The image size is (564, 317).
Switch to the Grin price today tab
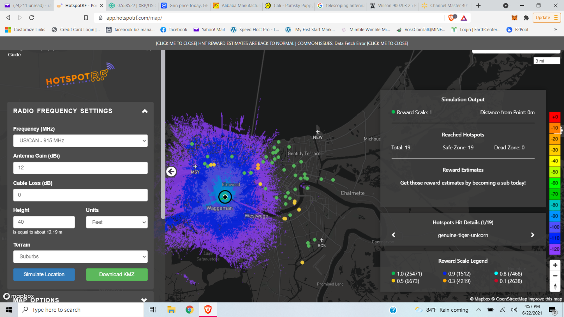(184, 6)
